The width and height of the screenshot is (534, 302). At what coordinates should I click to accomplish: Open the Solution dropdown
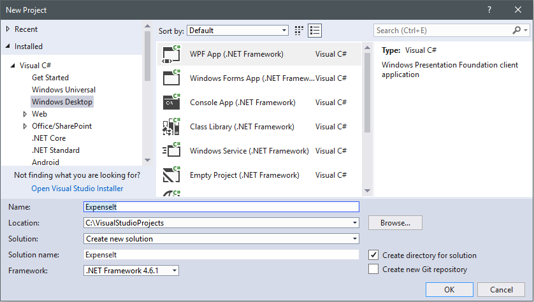click(x=355, y=239)
